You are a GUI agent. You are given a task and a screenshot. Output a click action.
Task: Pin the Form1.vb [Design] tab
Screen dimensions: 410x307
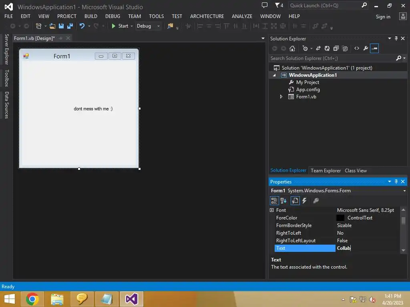coord(61,38)
